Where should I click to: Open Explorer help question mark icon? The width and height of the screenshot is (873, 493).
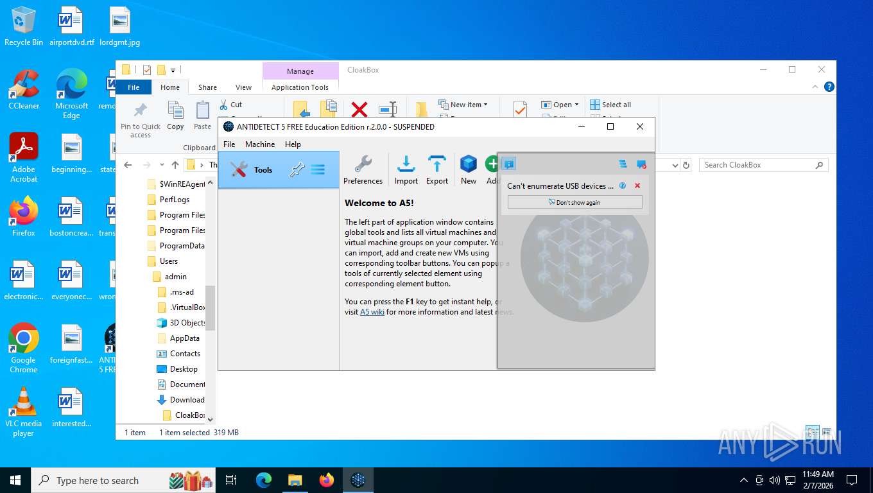tap(829, 87)
